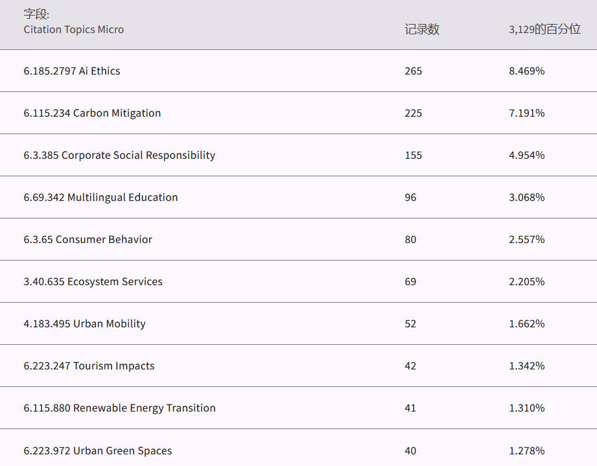
Task: Click the 记录数 column header
Action: click(422, 29)
